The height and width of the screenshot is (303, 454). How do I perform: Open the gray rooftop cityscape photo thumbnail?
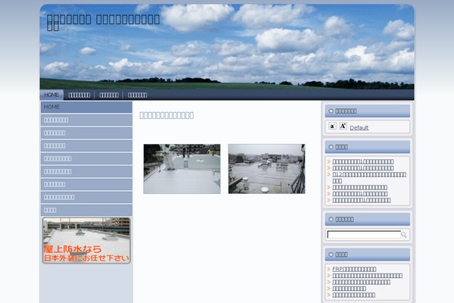coord(266,169)
